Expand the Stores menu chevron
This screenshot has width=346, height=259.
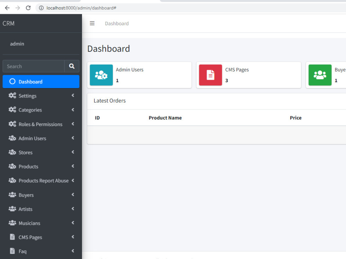pos(73,152)
